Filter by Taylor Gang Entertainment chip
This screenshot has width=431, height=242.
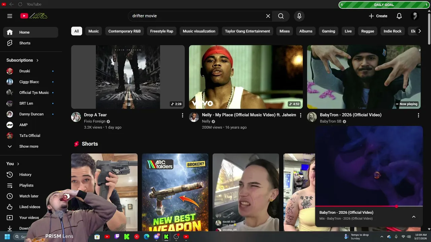pyautogui.click(x=247, y=31)
